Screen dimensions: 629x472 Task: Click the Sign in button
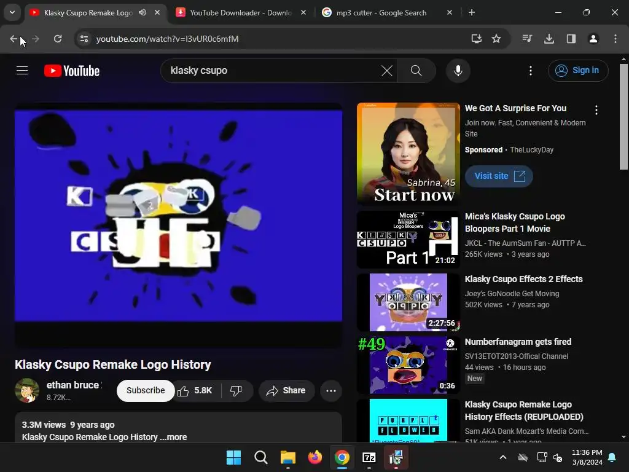pyautogui.click(x=578, y=71)
